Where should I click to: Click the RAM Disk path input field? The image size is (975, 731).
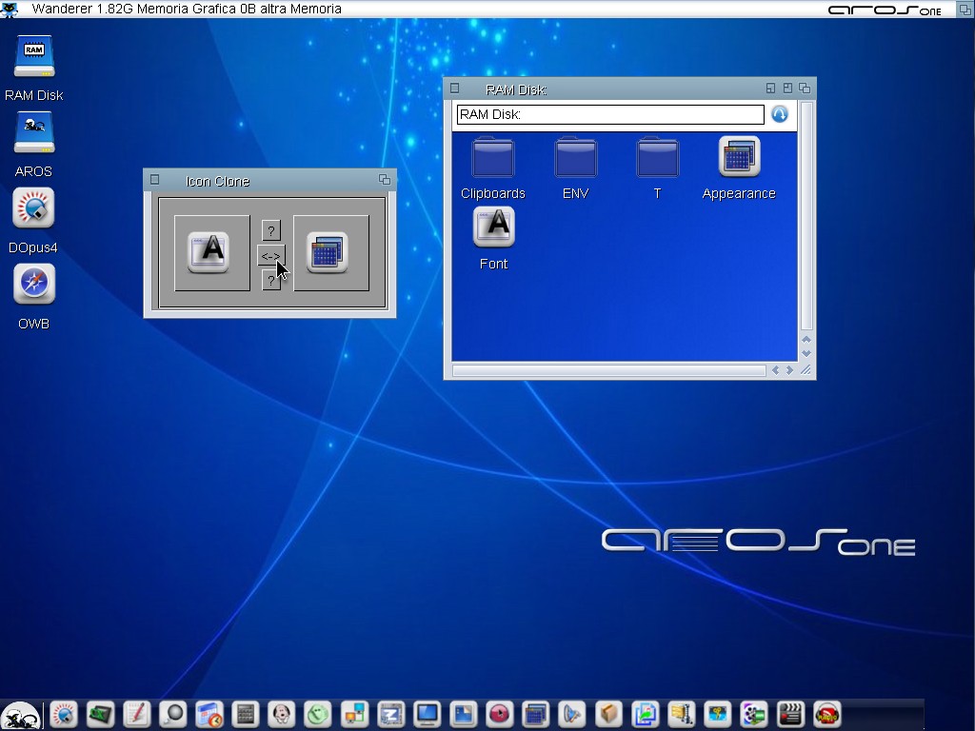click(609, 115)
